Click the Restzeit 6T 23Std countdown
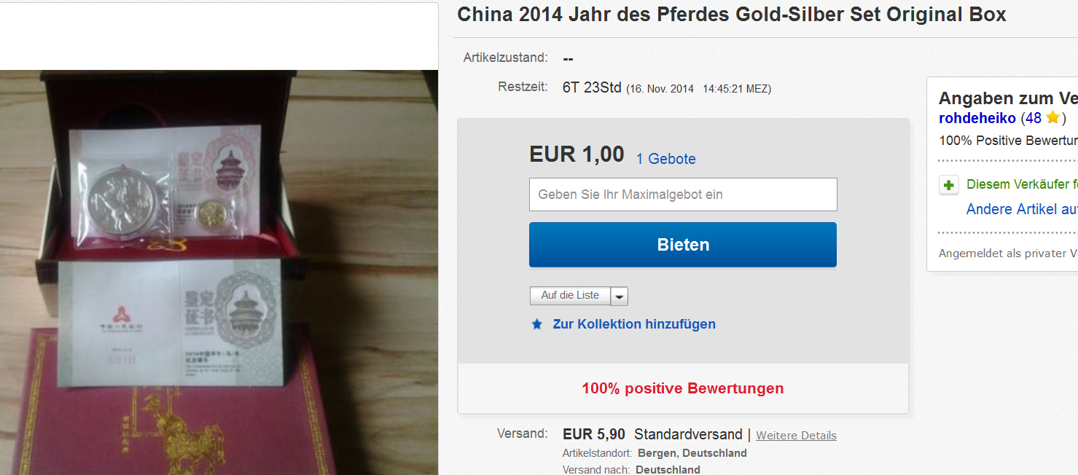 tap(592, 87)
